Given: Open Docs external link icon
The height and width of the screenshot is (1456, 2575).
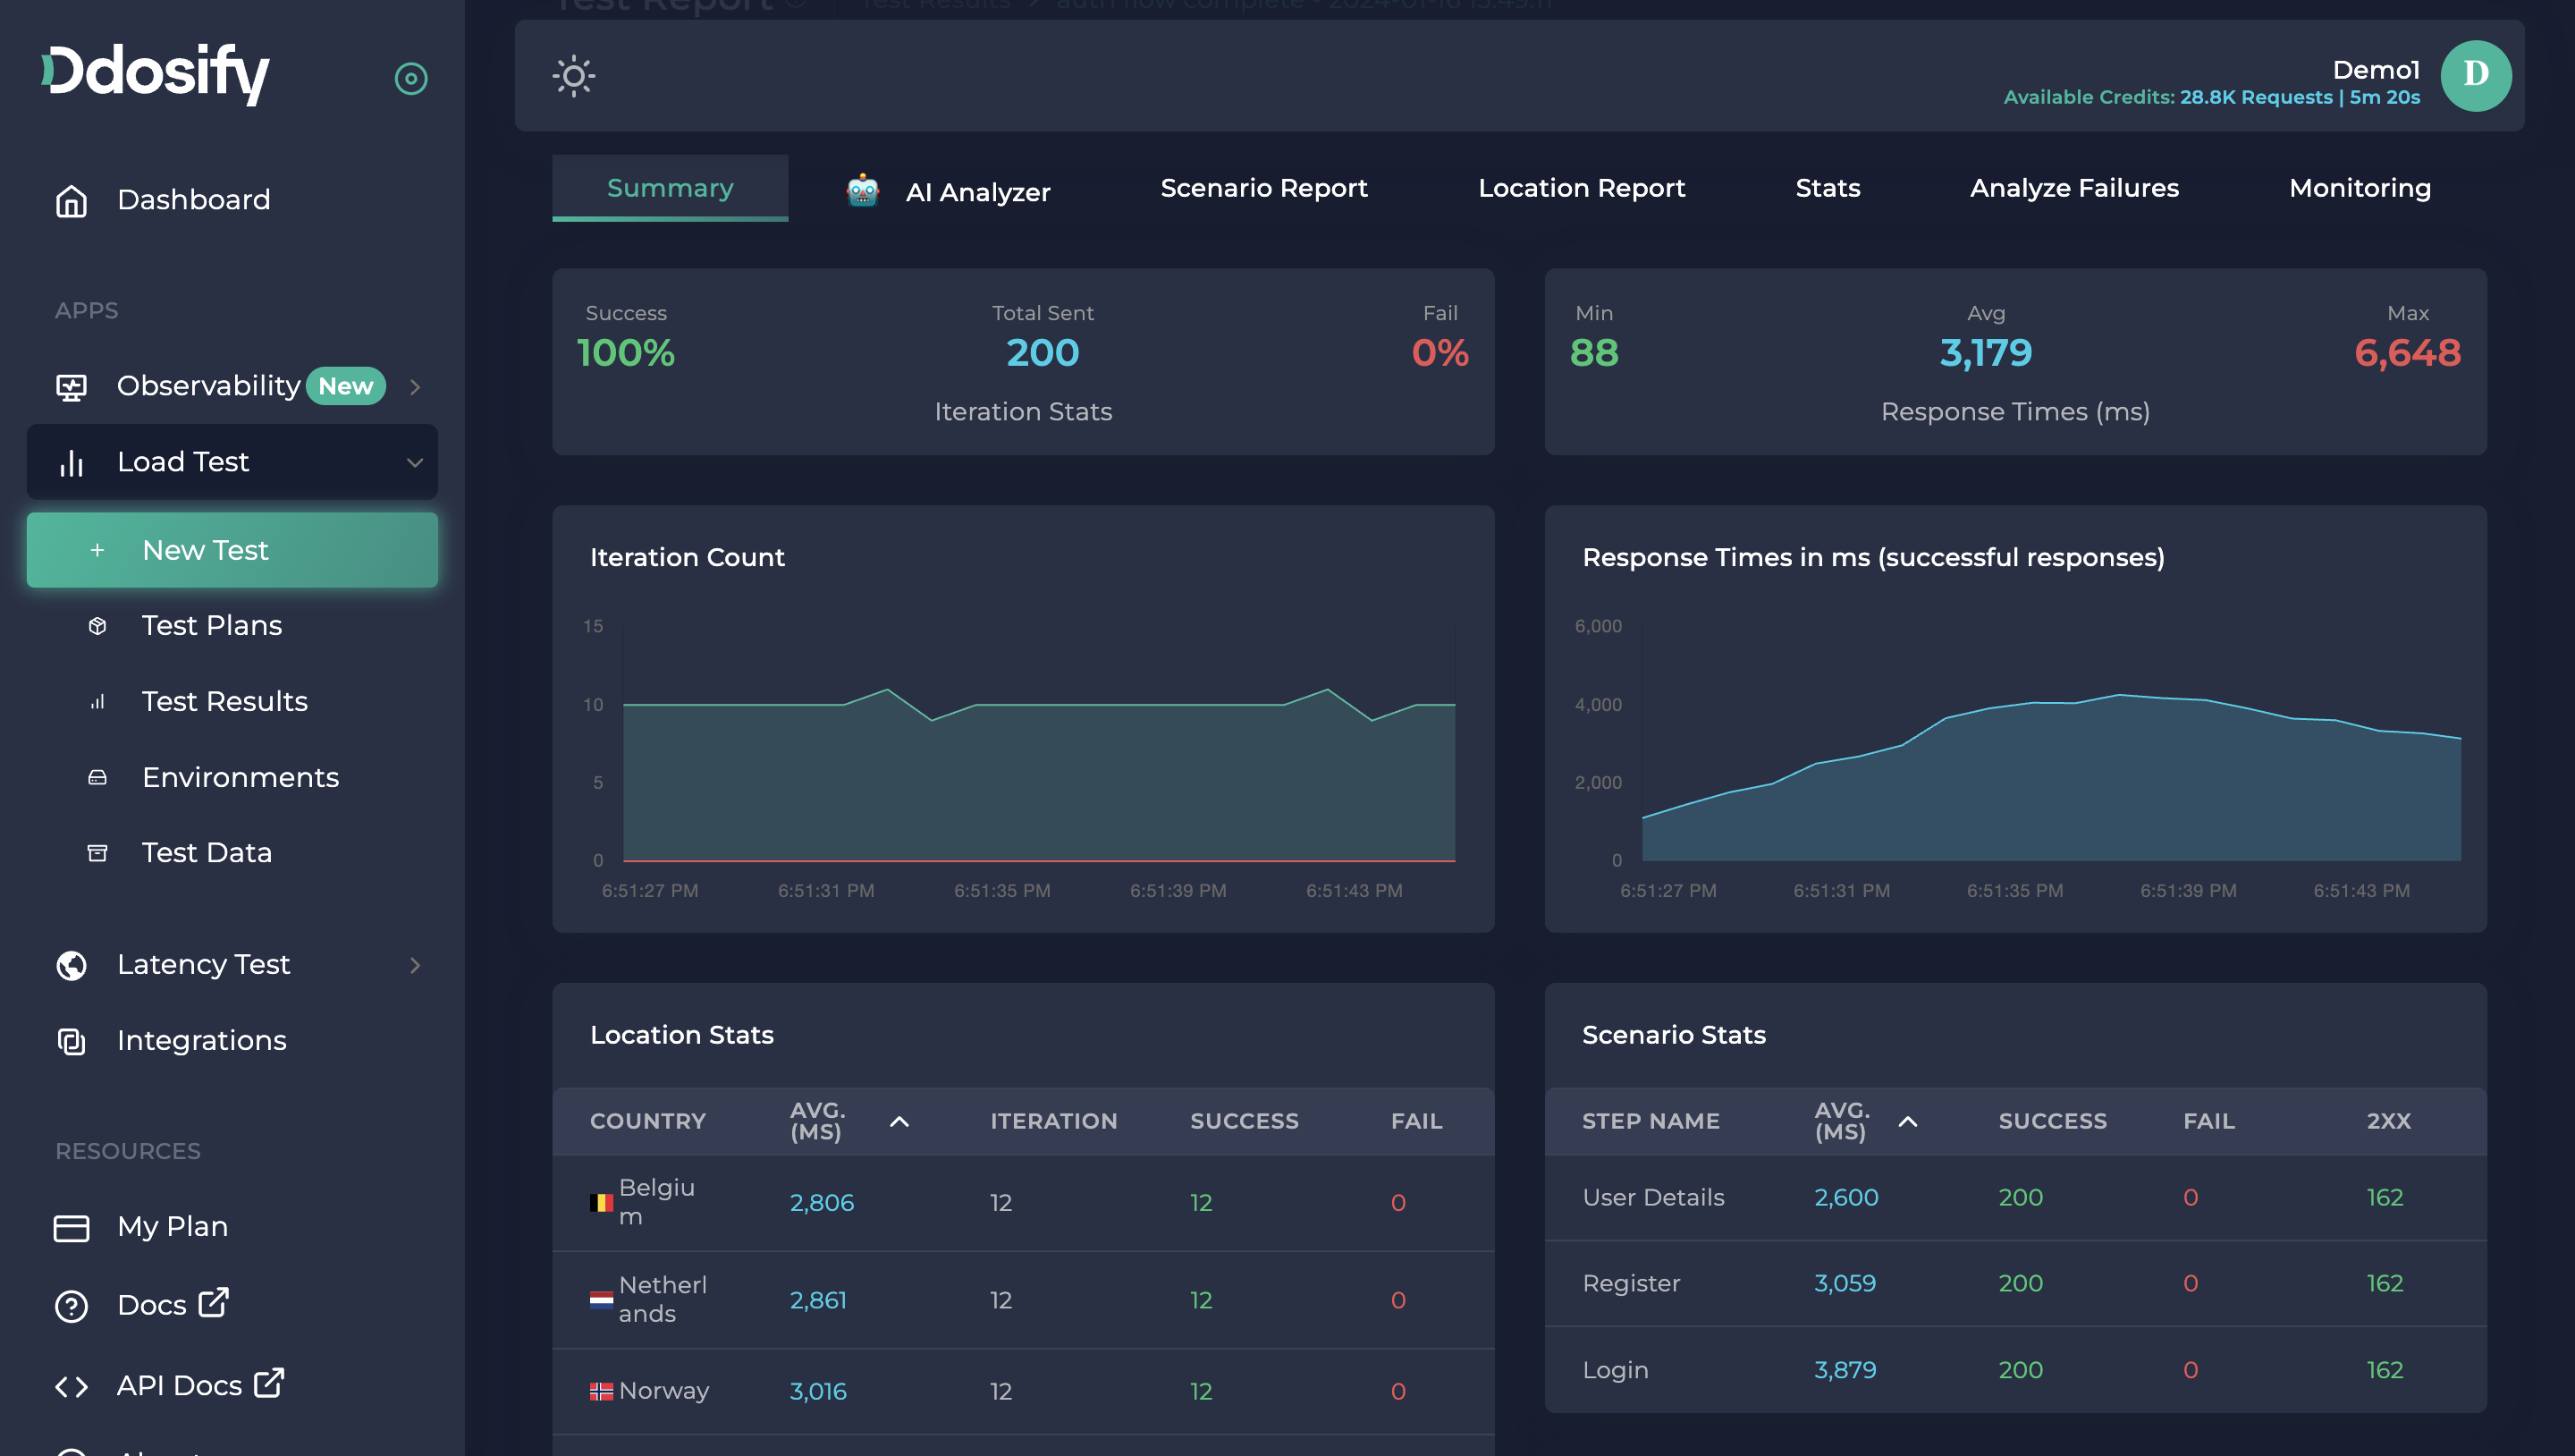Looking at the screenshot, I should [x=214, y=1303].
